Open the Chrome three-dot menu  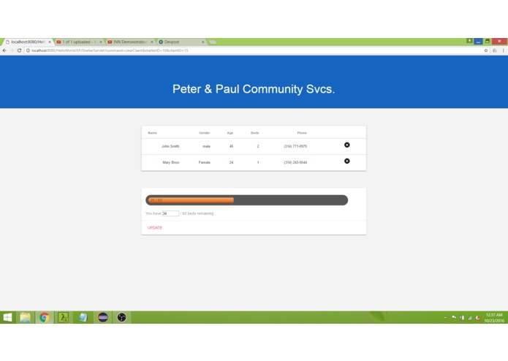click(503, 50)
